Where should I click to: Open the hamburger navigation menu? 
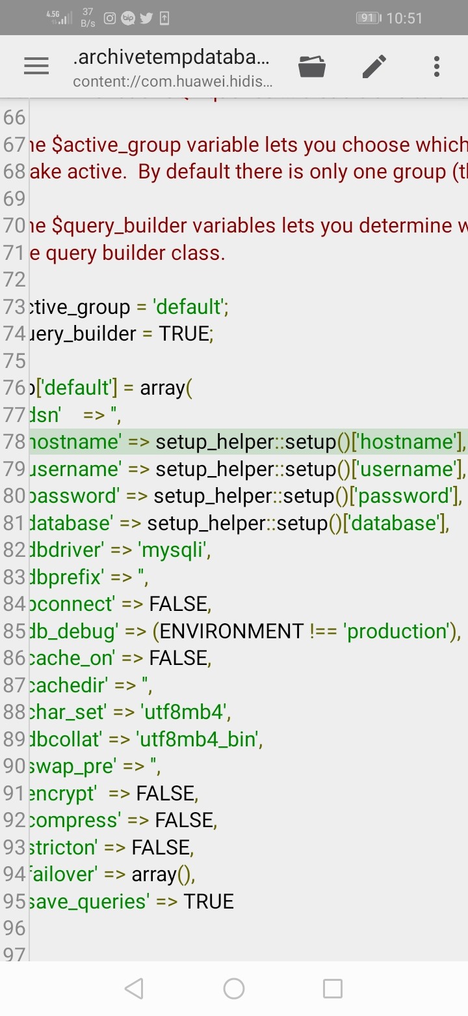coord(36,66)
